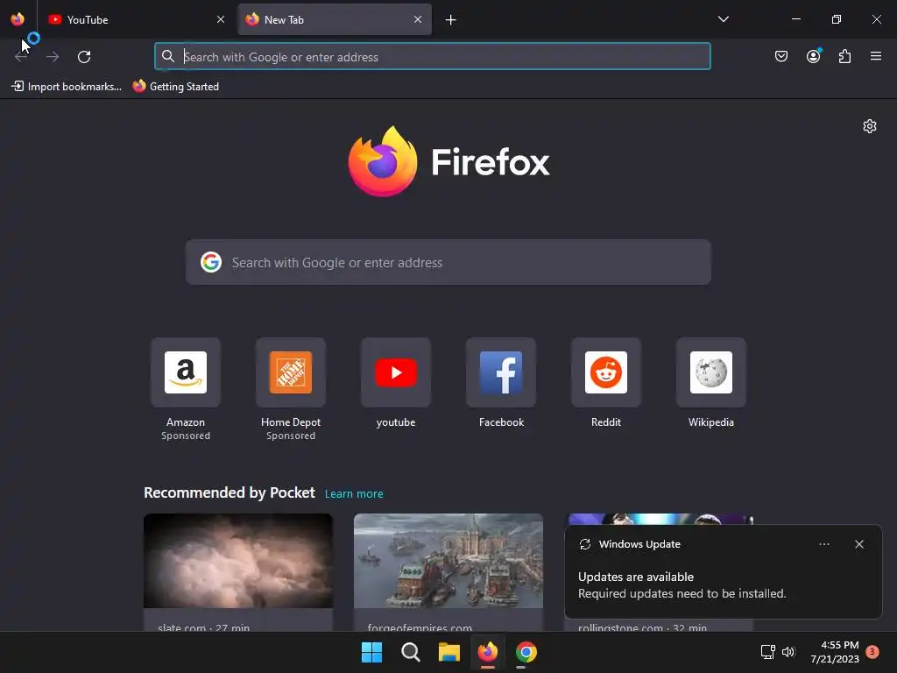Click Learn more about Pocket
This screenshot has width=897, height=673.
(x=354, y=494)
